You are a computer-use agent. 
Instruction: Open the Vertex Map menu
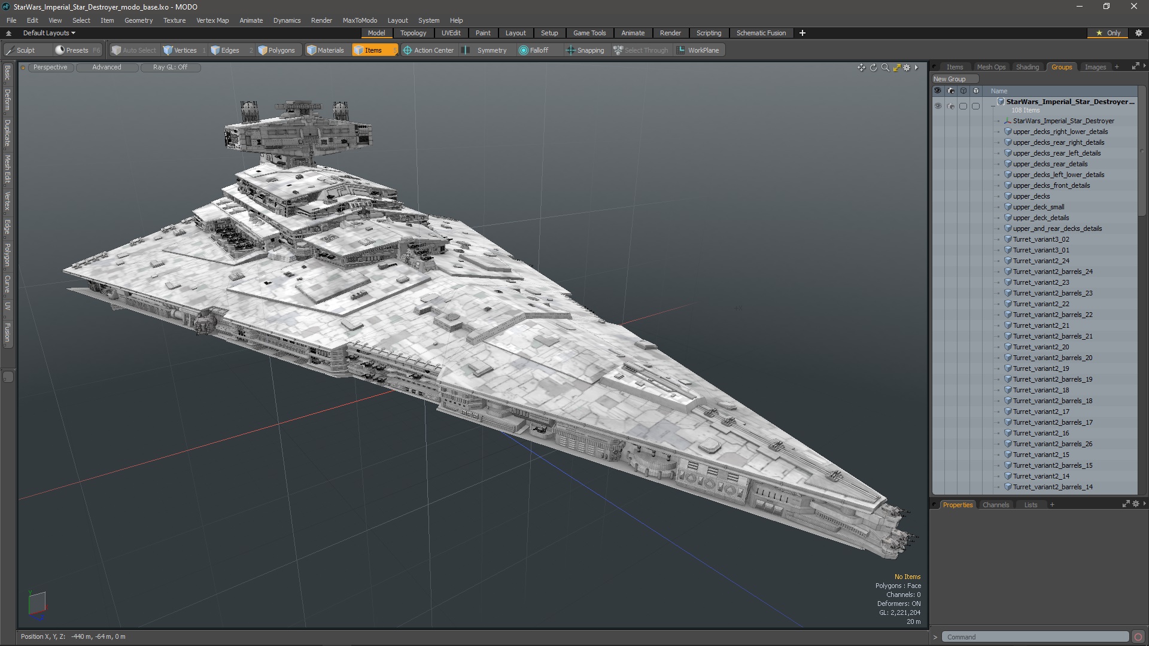point(212,20)
